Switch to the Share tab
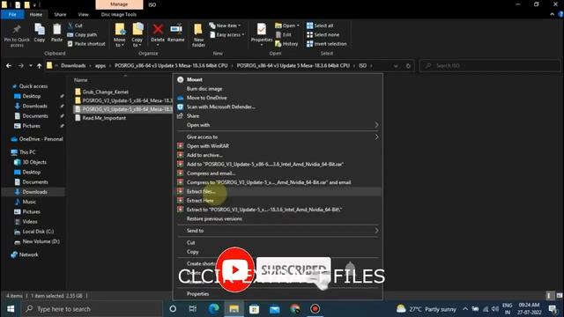The image size is (564, 317). tap(60, 14)
